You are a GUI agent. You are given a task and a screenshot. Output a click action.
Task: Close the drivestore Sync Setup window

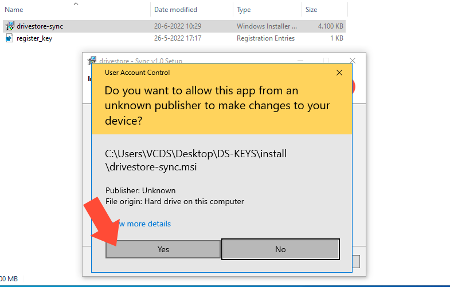coord(353,61)
